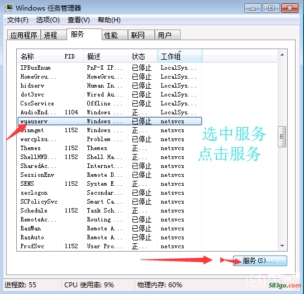Click the PnP-X IP... description cell
304x294 pixels.
pyautogui.click(x=104, y=68)
